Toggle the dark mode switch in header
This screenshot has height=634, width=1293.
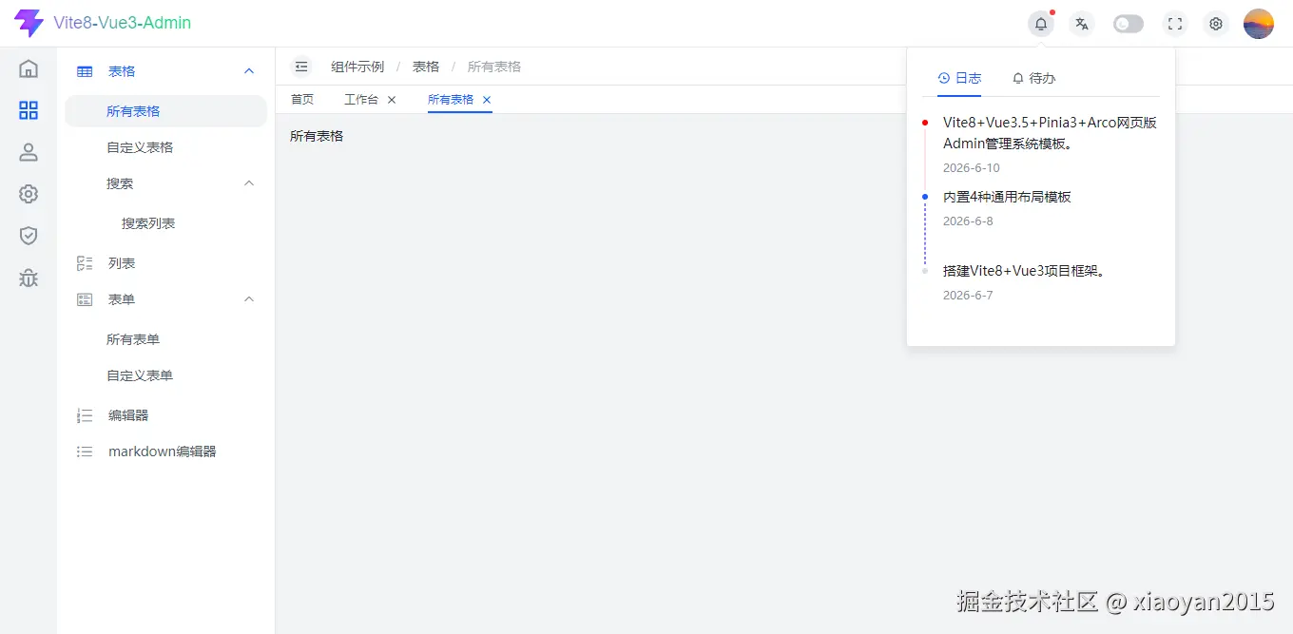click(1129, 24)
